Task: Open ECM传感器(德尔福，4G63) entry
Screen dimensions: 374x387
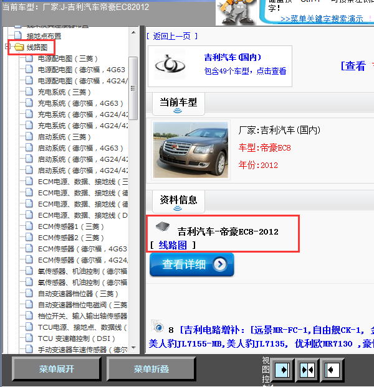Action: [x=82, y=249]
